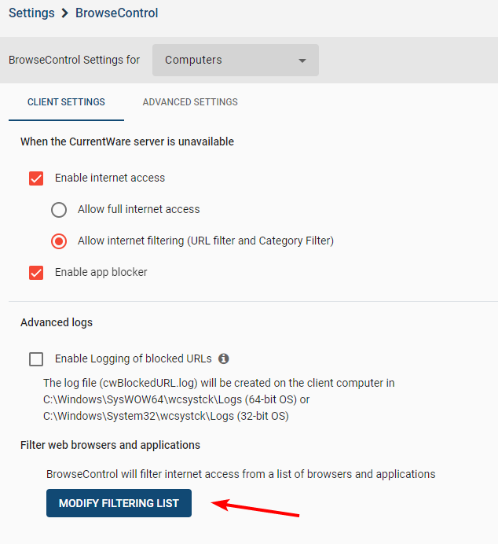
Task: Tick the Enable Logging of blocked URLs checkbox
Action: point(36,359)
